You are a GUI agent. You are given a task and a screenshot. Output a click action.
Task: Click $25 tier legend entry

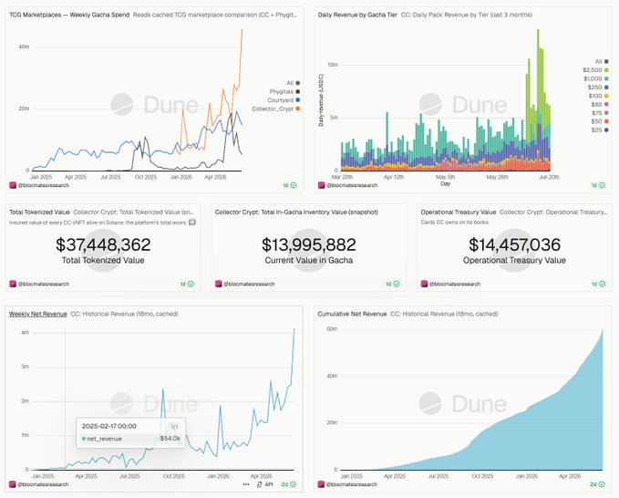(x=600, y=130)
